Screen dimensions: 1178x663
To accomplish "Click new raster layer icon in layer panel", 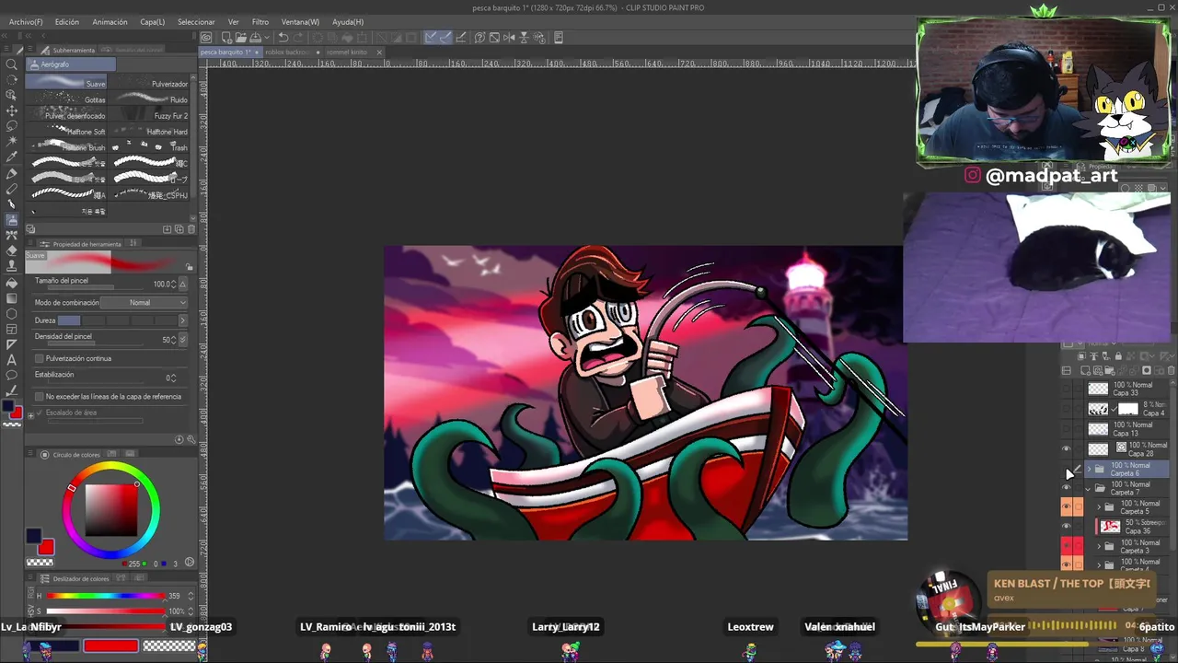I will 1086,370.
